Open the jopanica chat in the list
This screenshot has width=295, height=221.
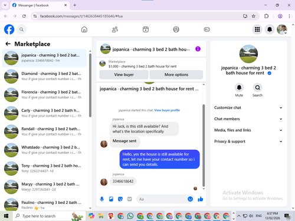[x=44, y=58]
